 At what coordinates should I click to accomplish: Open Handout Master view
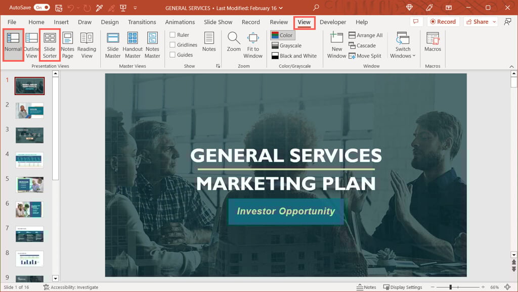point(133,45)
